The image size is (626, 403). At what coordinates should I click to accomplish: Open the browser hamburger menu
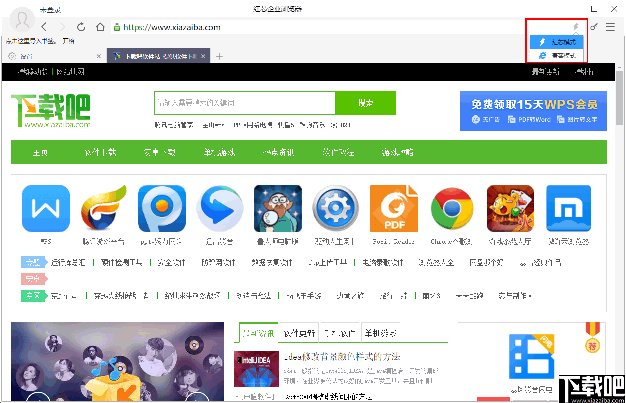click(610, 27)
